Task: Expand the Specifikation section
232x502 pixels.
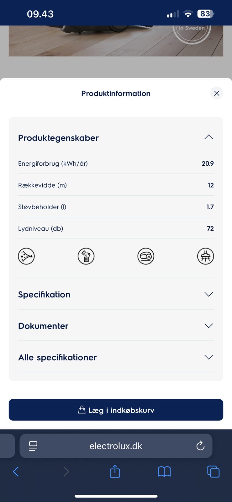Action: [208, 294]
